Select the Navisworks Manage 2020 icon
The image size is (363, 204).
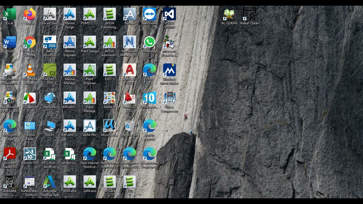[130, 42]
